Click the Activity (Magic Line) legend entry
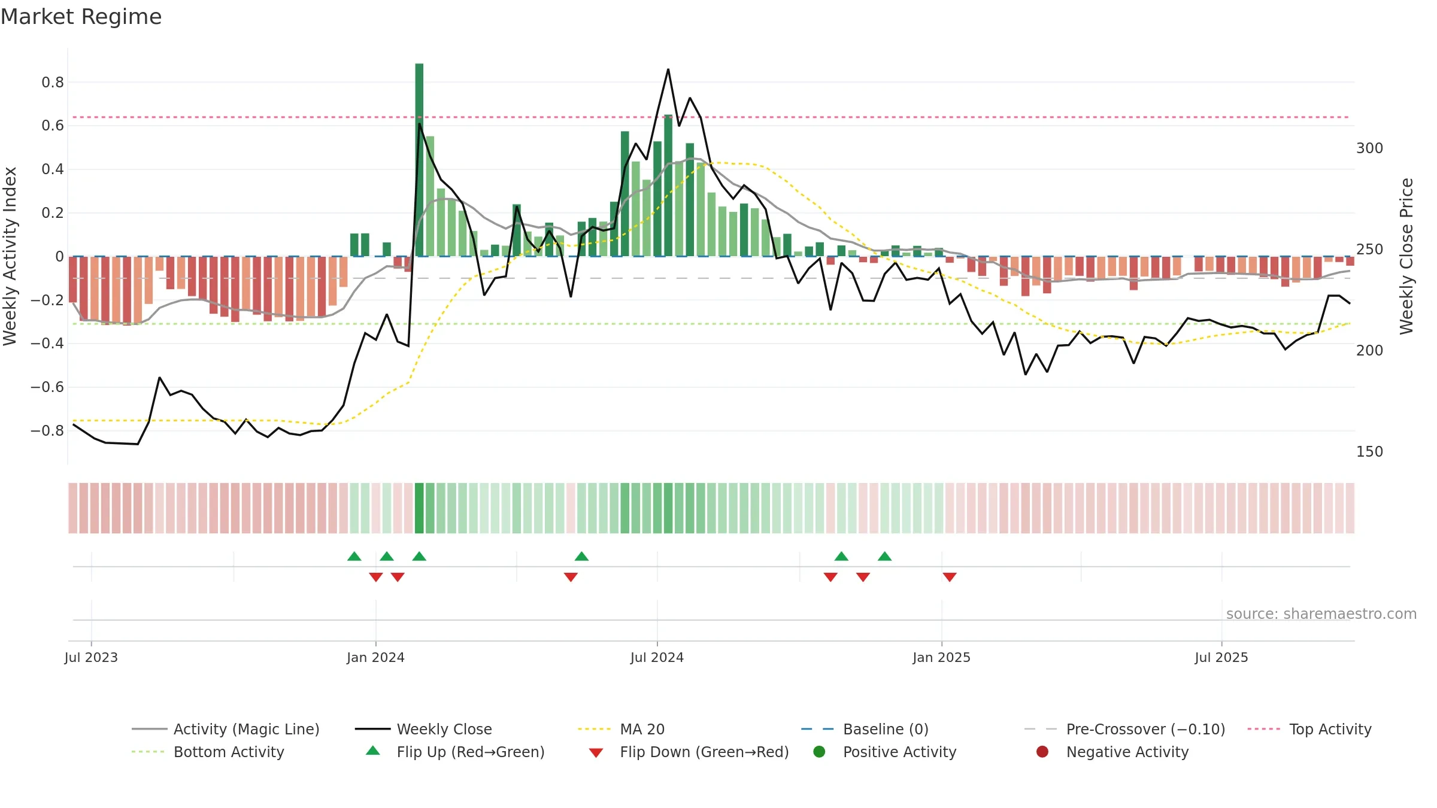This screenshot has width=1437, height=808. [x=226, y=729]
